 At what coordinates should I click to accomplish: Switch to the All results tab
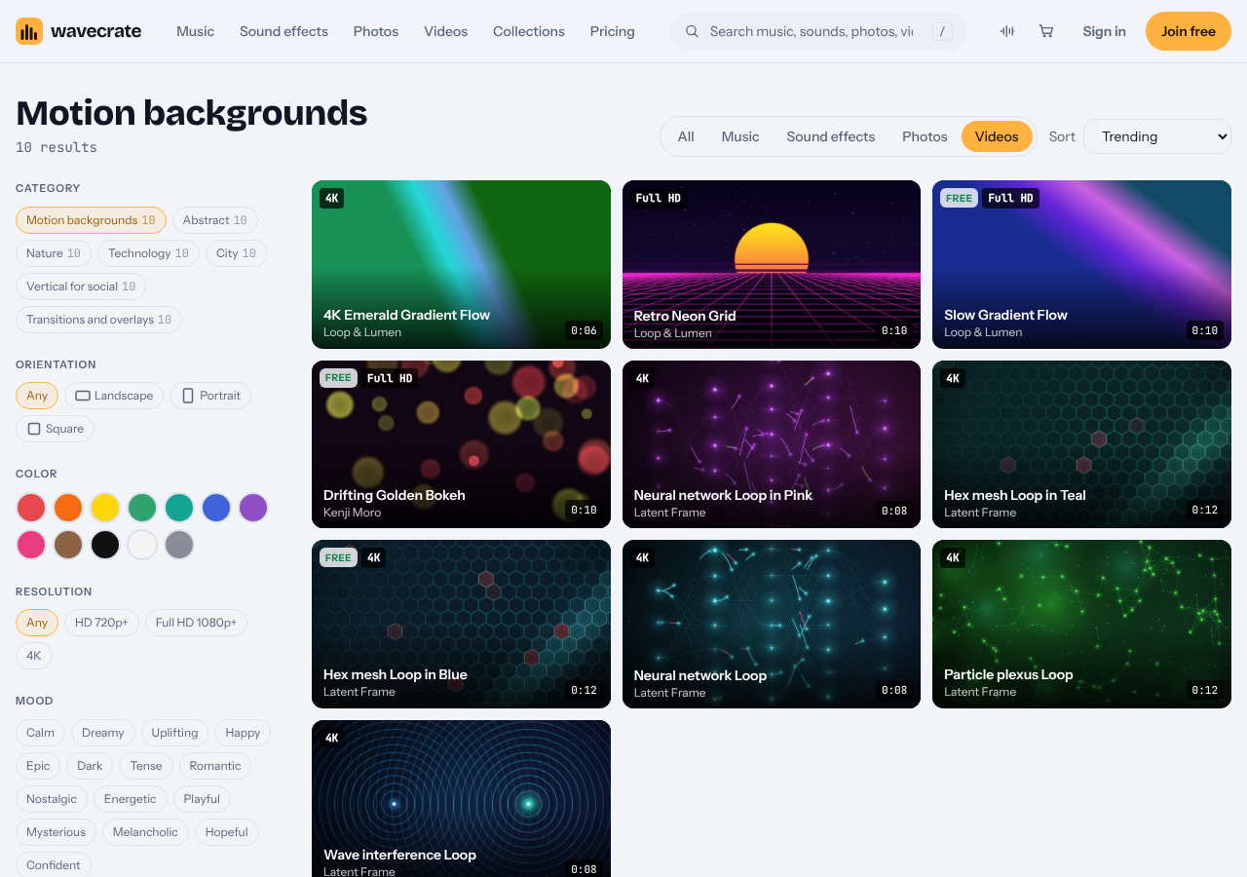click(x=686, y=136)
